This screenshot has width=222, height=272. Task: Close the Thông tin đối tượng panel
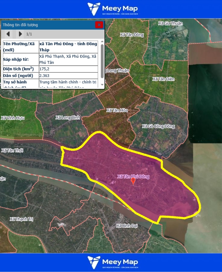coord(99,25)
